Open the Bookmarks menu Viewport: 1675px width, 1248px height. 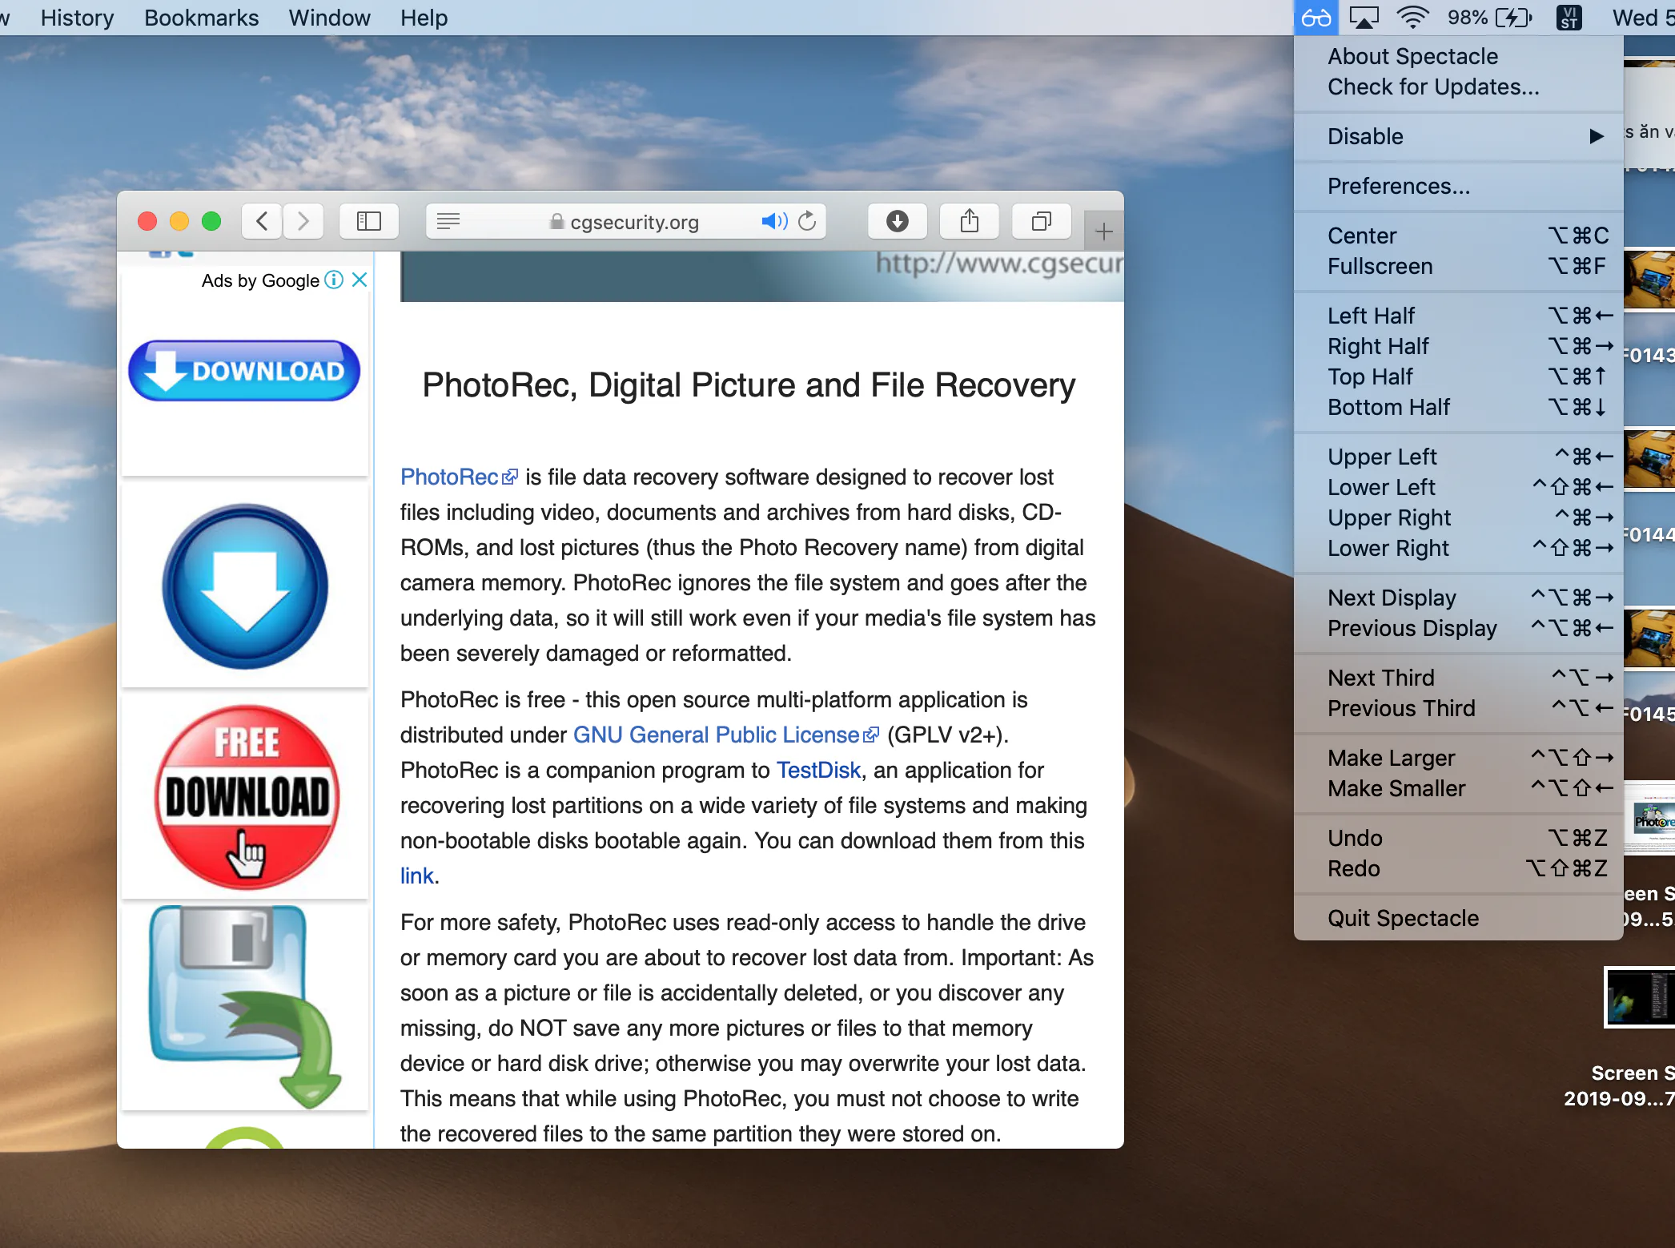tap(201, 18)
